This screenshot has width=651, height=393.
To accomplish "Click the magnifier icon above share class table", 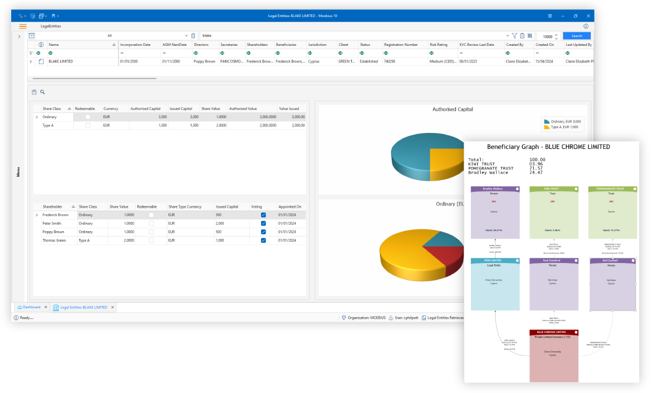I will pos(42,92).
